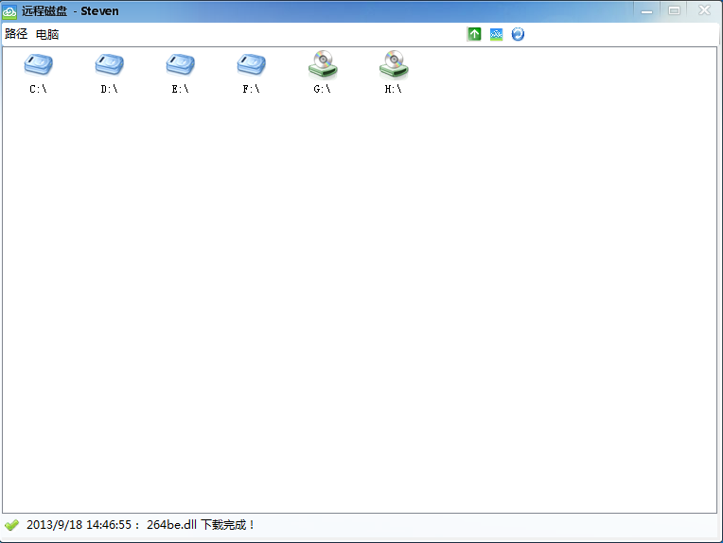Click the 电脑 path text
The height and width of the screenshot is (543, 723).
[x=47, y=35]
